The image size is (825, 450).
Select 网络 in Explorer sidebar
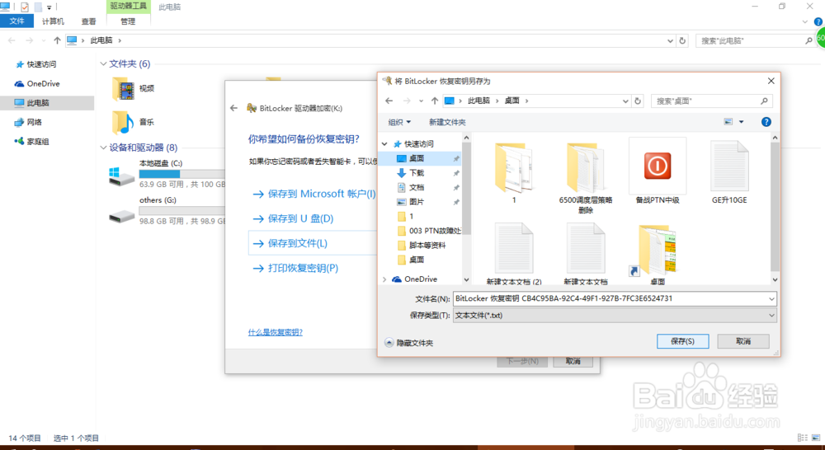tap(28, 122)
